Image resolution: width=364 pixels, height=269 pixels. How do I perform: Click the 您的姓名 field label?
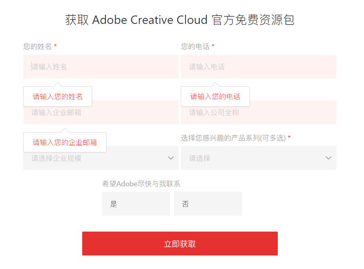[38, 47]
